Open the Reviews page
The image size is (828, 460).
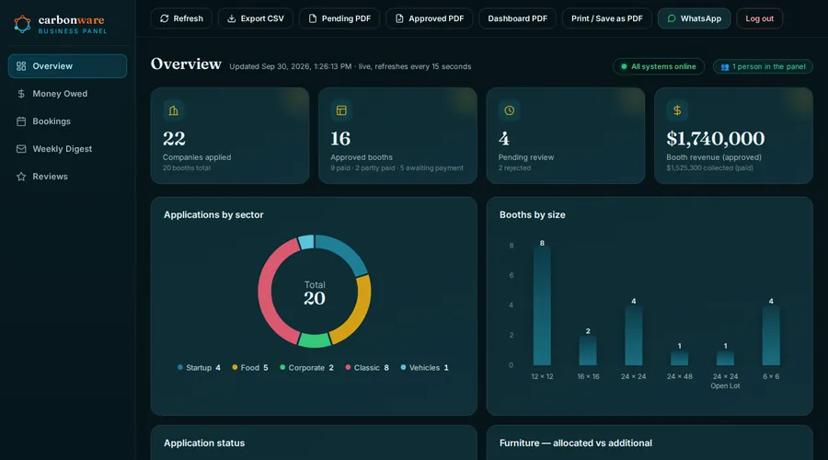[67, 177]
